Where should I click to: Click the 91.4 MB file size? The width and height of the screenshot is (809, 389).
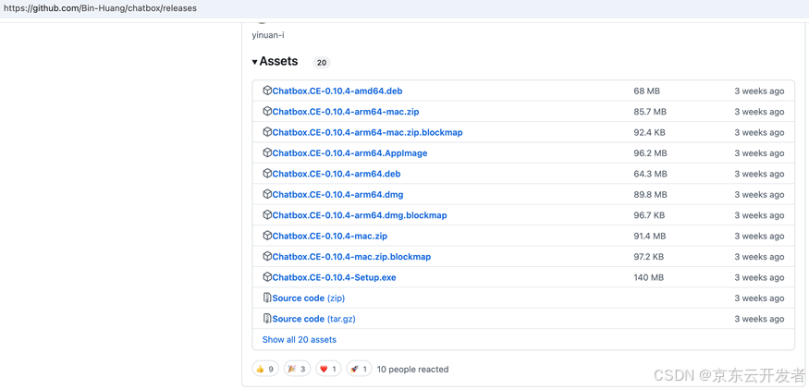tap(650, 236)
